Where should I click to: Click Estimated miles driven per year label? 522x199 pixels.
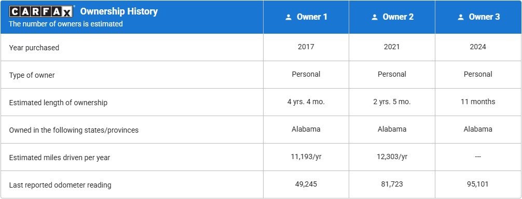(59, 158)
